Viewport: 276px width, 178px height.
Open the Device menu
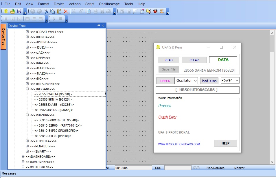59,4
